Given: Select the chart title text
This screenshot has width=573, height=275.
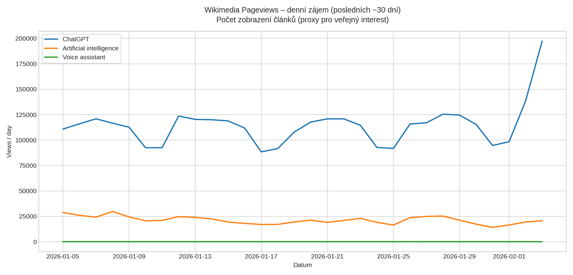Looking at the screenshot, I should pos(303,9).
